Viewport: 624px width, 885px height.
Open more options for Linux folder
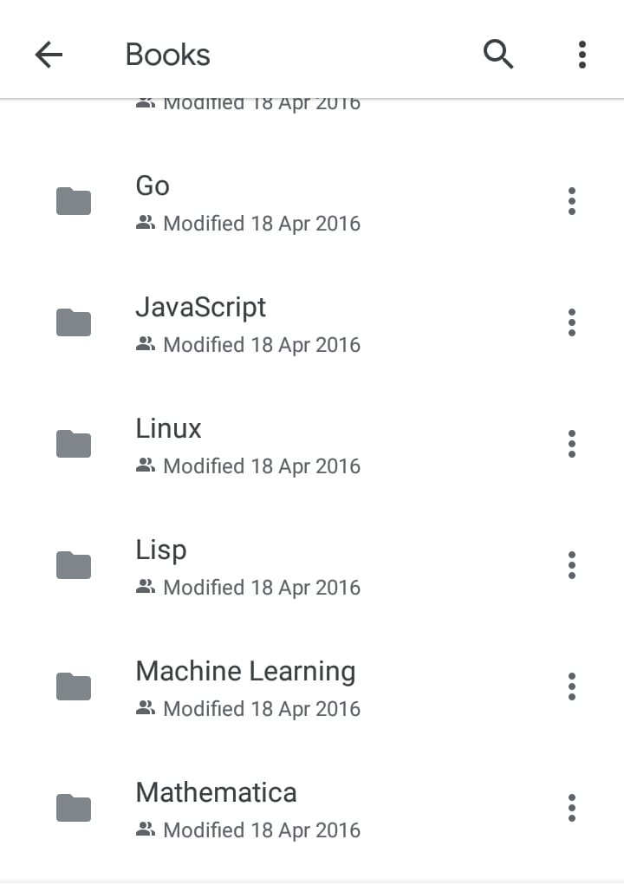pyautogui.click(x=571, y=444)
